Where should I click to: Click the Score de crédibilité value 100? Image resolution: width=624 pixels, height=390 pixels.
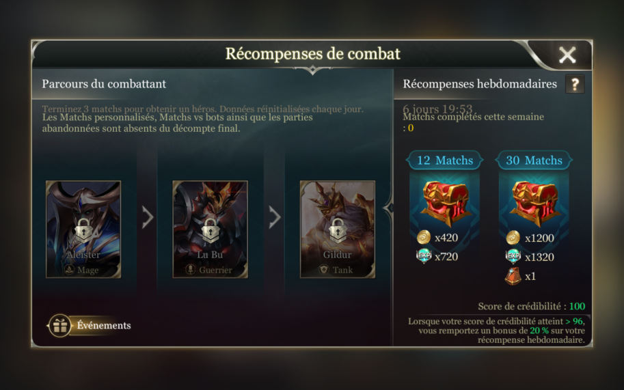point(577,306)
